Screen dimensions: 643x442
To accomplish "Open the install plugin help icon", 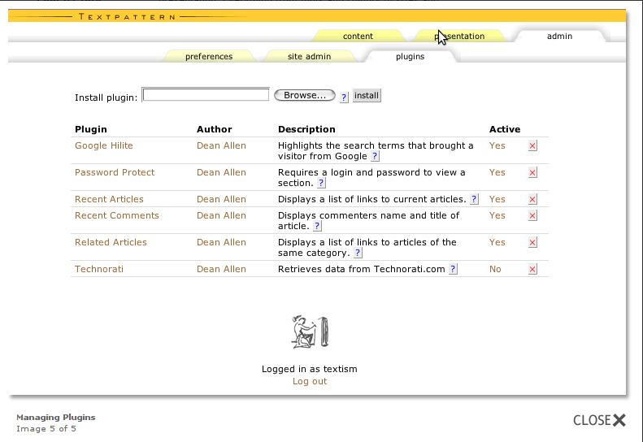I will (344, 97).
